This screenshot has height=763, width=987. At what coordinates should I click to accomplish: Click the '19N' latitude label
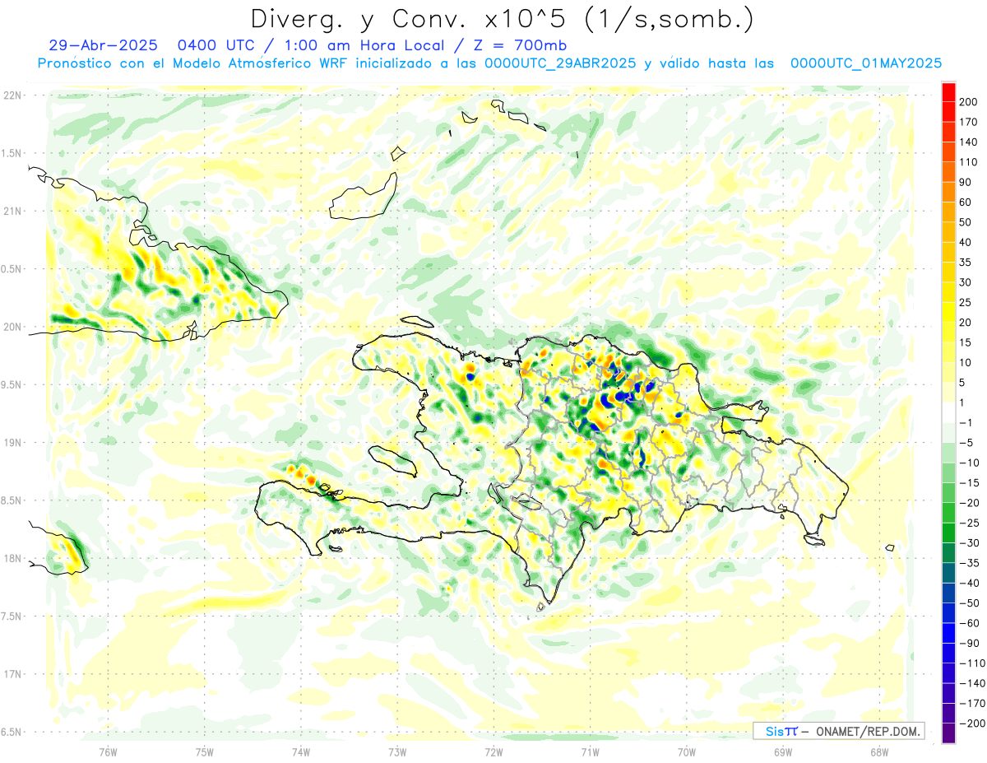point(12,442)
